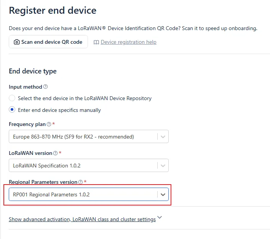The height and width of the screenshot is (239, 270).
Task: Click the help icon beside Regional Parameters version
Action: [80, 182]
